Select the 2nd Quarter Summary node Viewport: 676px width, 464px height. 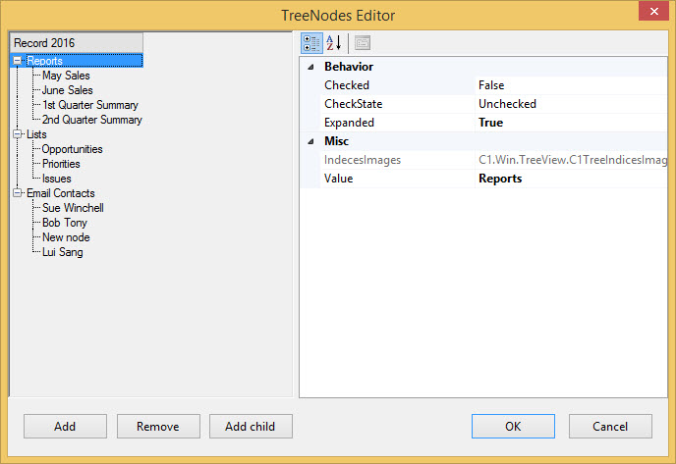coord(91,120)
